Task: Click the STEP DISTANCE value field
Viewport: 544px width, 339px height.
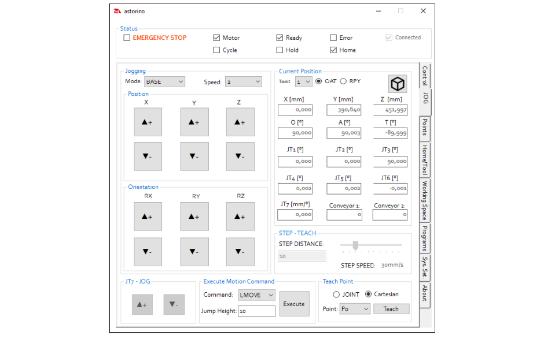Action: pyautogui.click(x=302, y=256)
